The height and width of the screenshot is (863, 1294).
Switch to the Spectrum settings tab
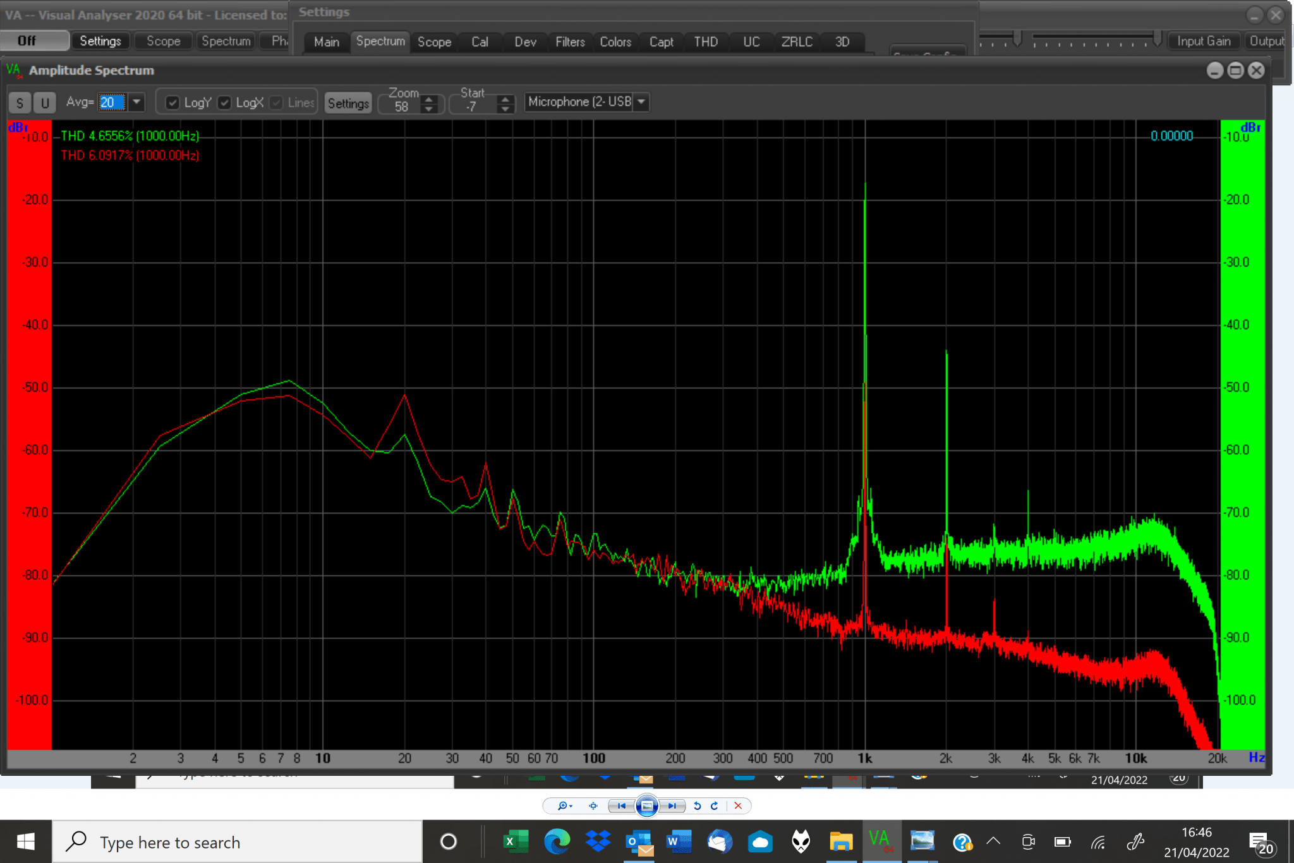coord(380,41)
